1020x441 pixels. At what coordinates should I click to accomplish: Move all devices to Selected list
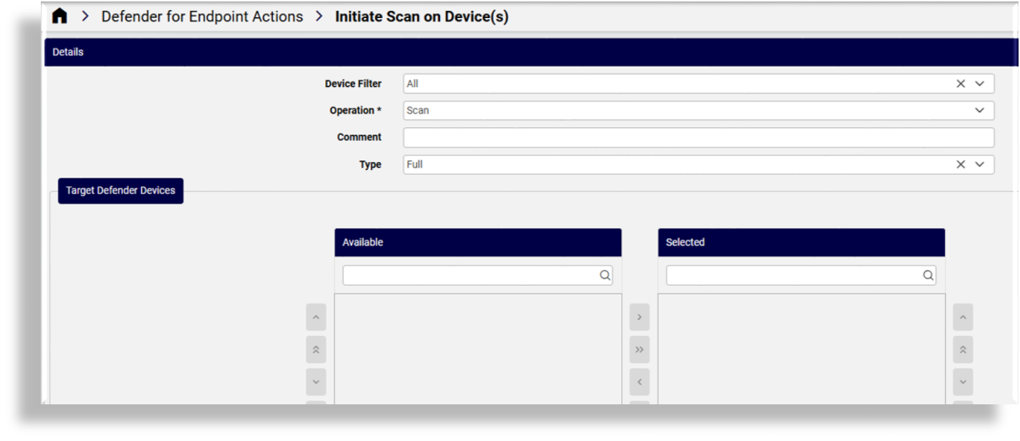tap(639, 350)
